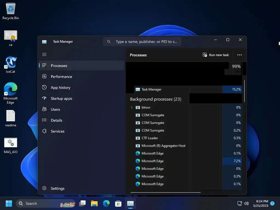Focus the name, publisher, or PID search box
280x210 pixels.
(142, 42)
